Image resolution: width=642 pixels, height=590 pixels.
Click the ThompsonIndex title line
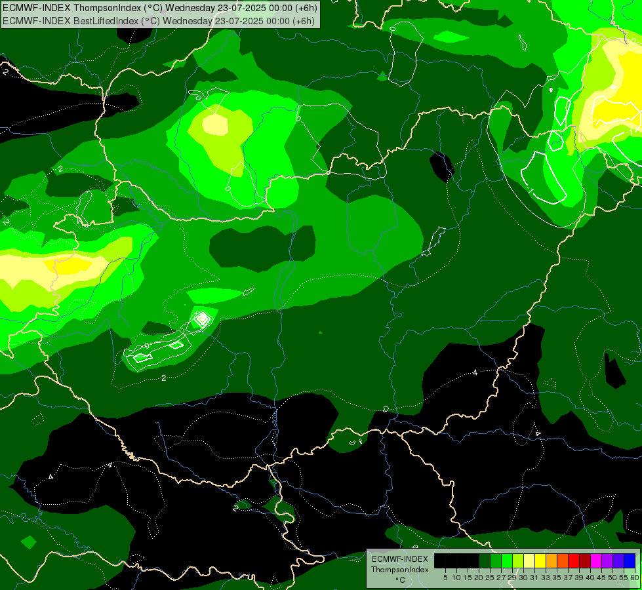point(160,8)
